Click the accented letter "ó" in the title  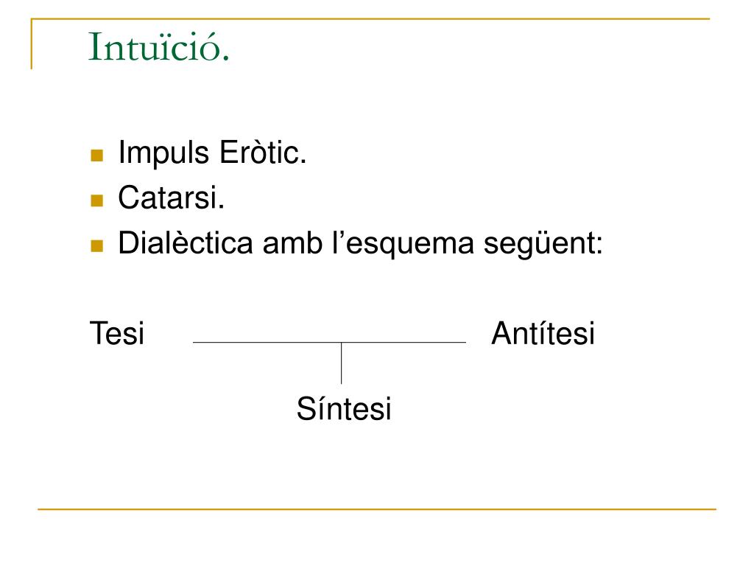211,49
